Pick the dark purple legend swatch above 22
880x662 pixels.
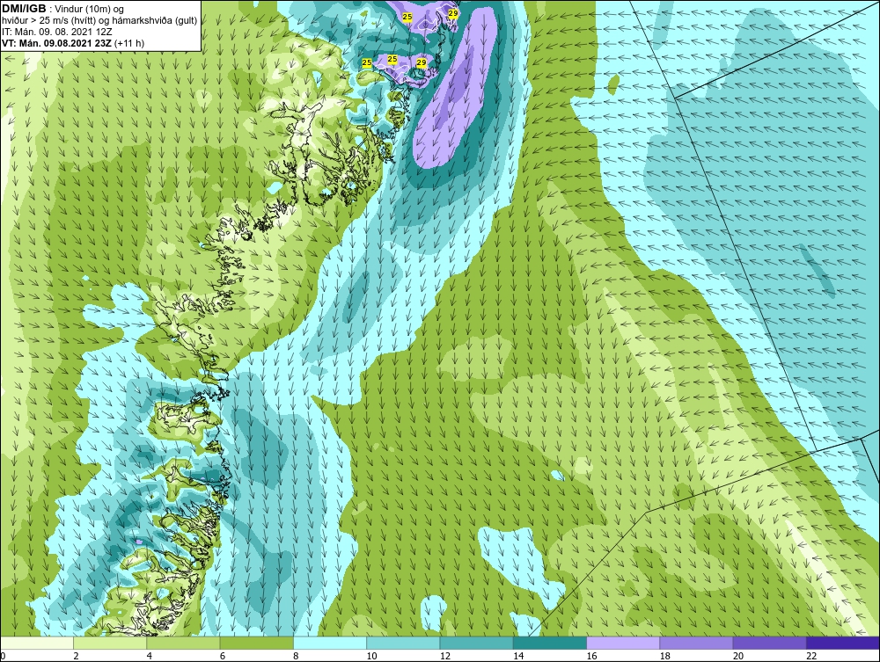click(843, 643)
